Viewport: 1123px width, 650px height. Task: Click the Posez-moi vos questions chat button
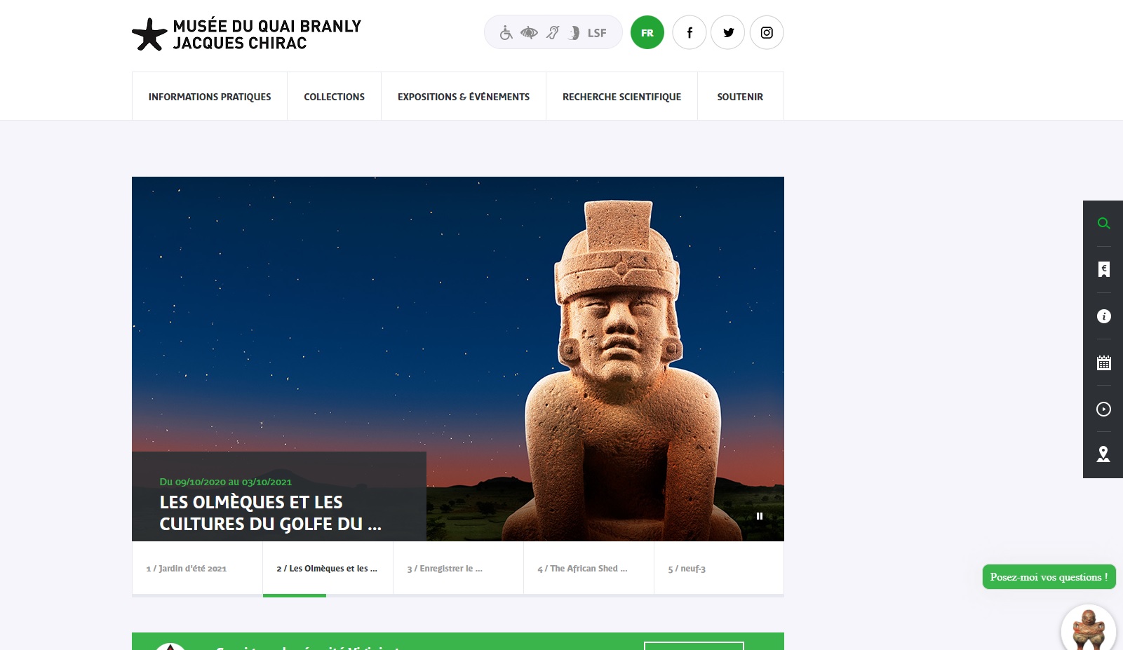click(x=1049, y=577)
